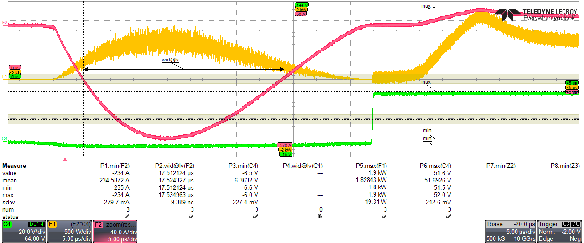Image resolution: width=584 pixels, height=243 pixels.
Task: Click the Measure table title label
Action: (x=14, y=166)
